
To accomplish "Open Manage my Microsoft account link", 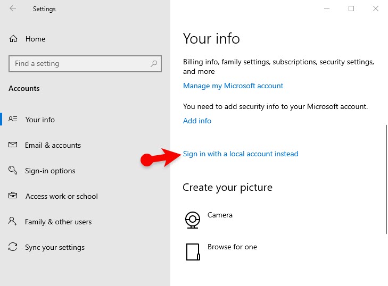I will click(x=233, y=86).
